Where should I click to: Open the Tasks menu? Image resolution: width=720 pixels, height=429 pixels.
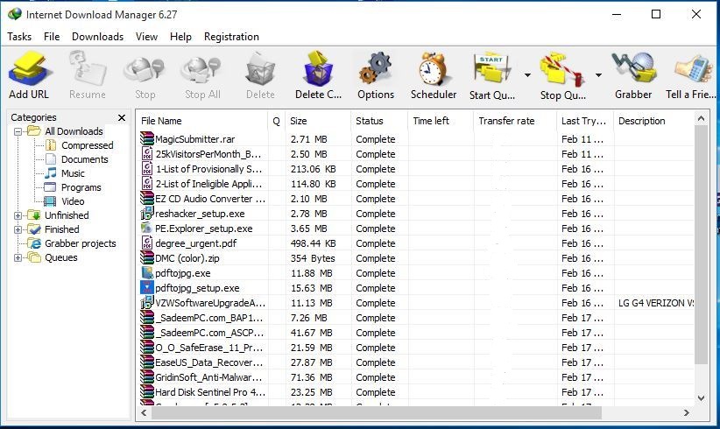pyautogui.click(x=19, y=37)
